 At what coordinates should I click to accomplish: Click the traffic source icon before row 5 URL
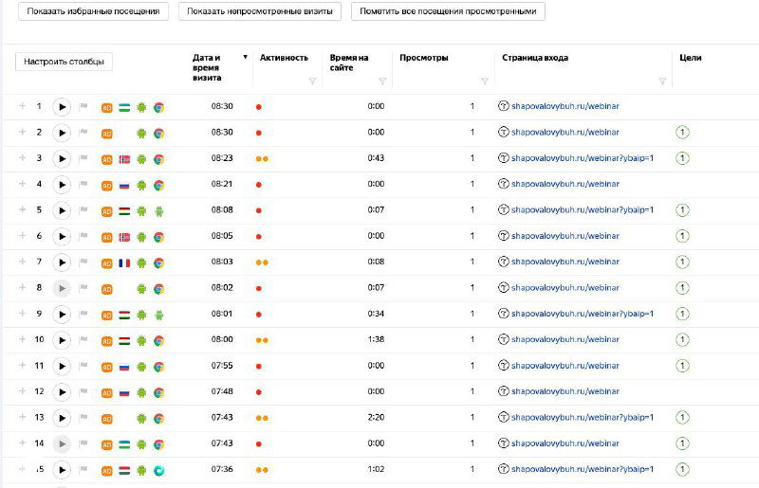point(504,210)
